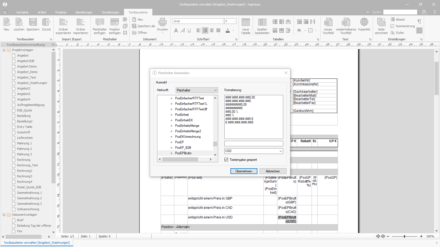Image resolution: width=440 pixels, height=247 pixels.
Task: Switch to the Einstellungen tab
Action: pos(111,12)
